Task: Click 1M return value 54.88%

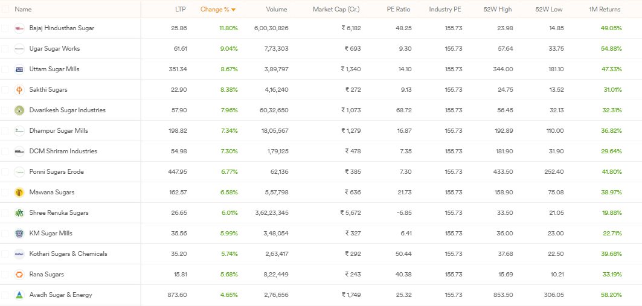Action: tap(612, 49)
